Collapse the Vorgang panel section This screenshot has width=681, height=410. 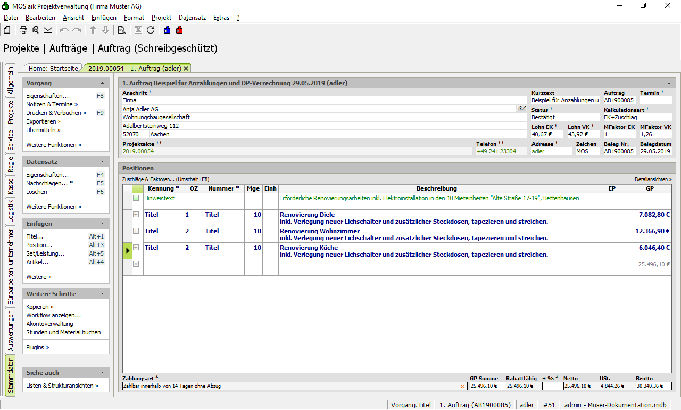pos(102,84)
